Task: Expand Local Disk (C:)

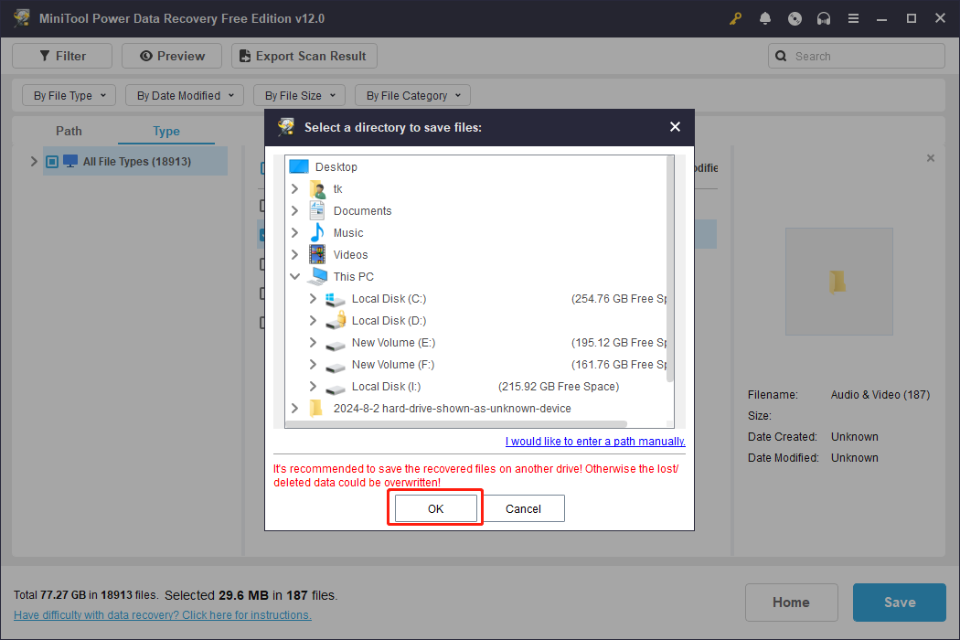Action: [313, 298]
